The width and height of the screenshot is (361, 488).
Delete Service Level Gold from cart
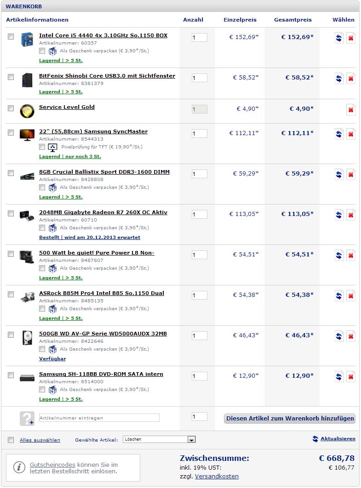point(351,109)
